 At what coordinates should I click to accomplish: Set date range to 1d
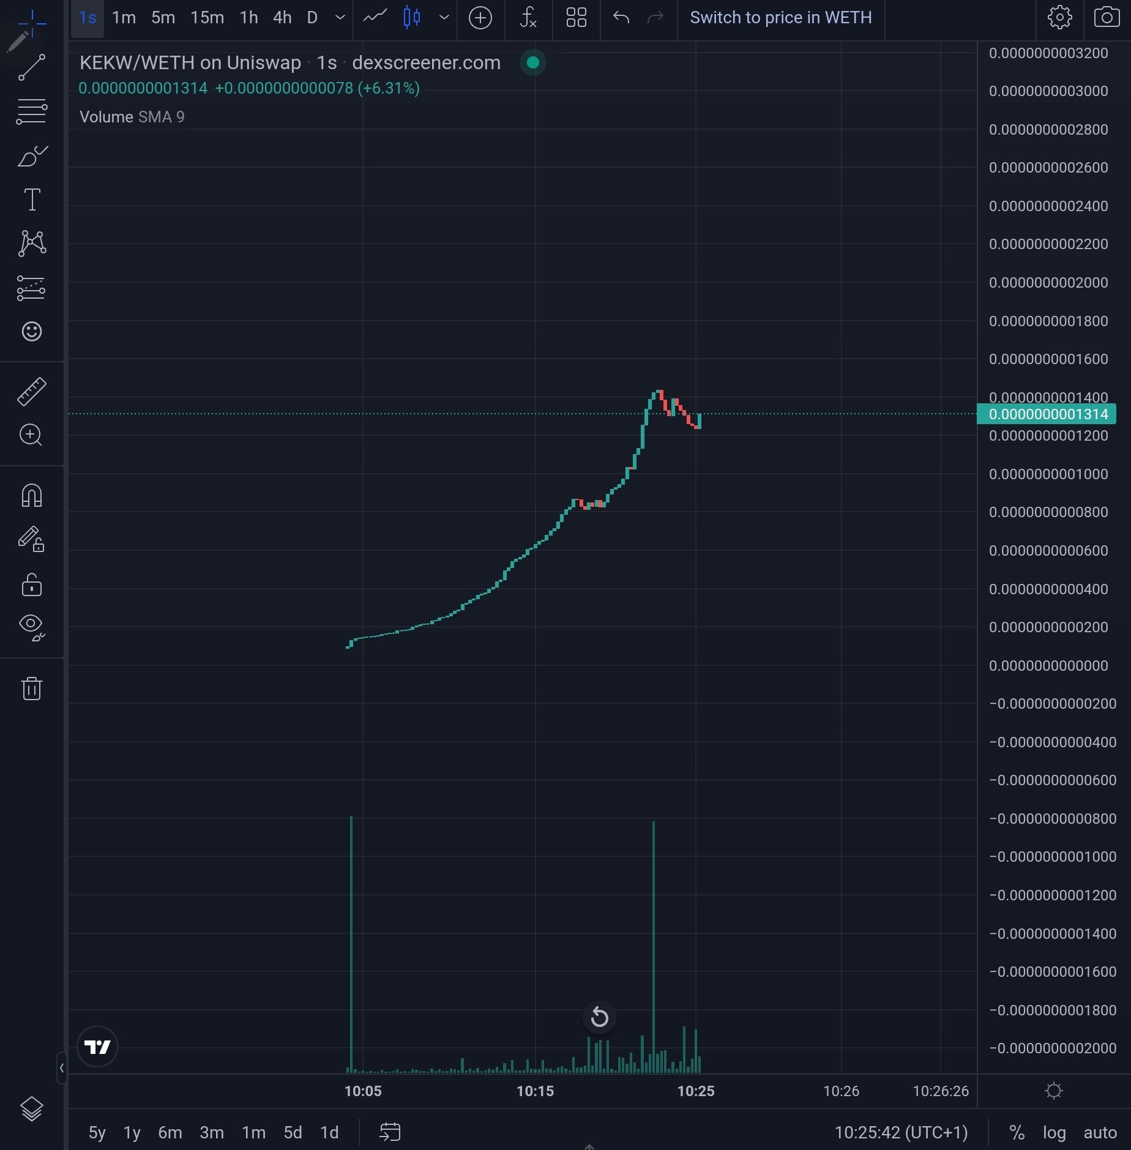tap(329, 1133)
